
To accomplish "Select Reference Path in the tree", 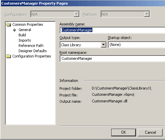I will [x=31, y=46].
